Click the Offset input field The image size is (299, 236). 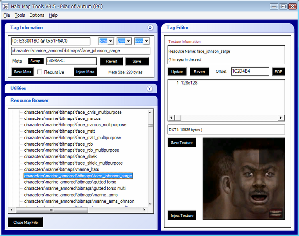250,71
